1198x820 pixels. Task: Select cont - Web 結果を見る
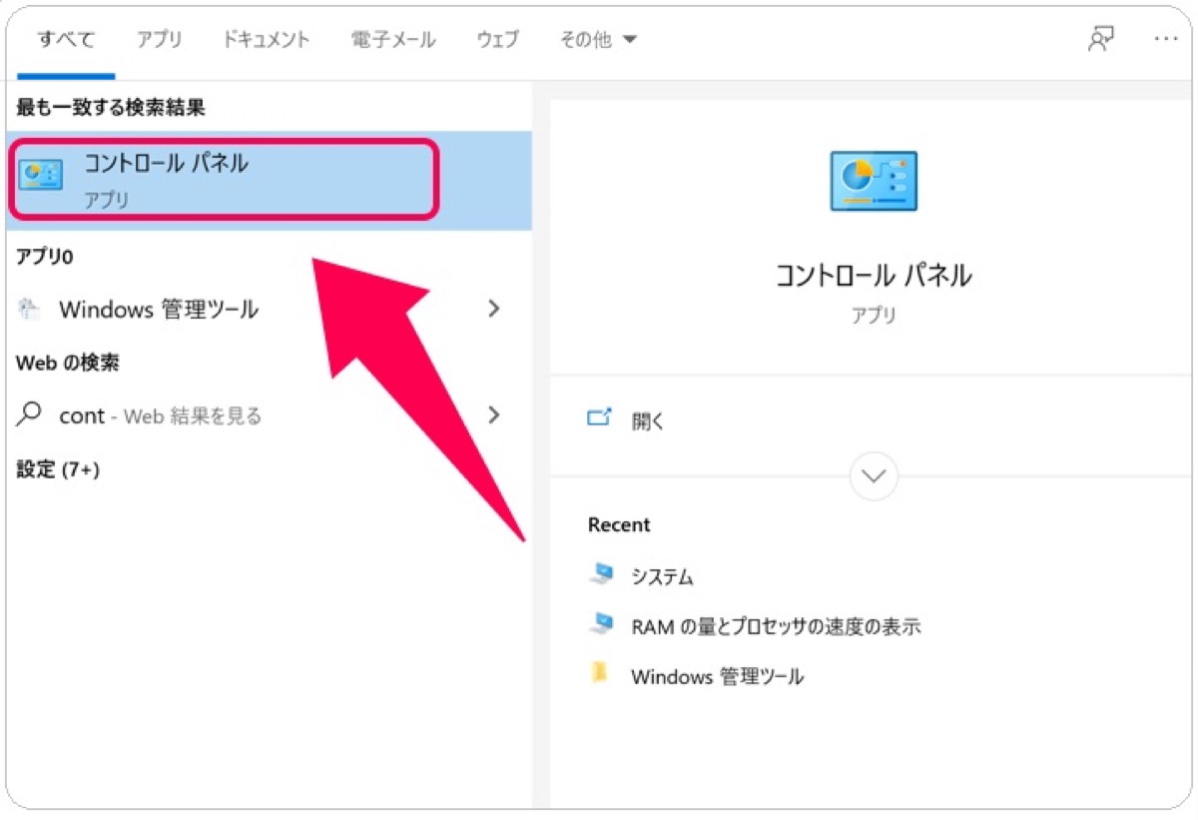269,415
